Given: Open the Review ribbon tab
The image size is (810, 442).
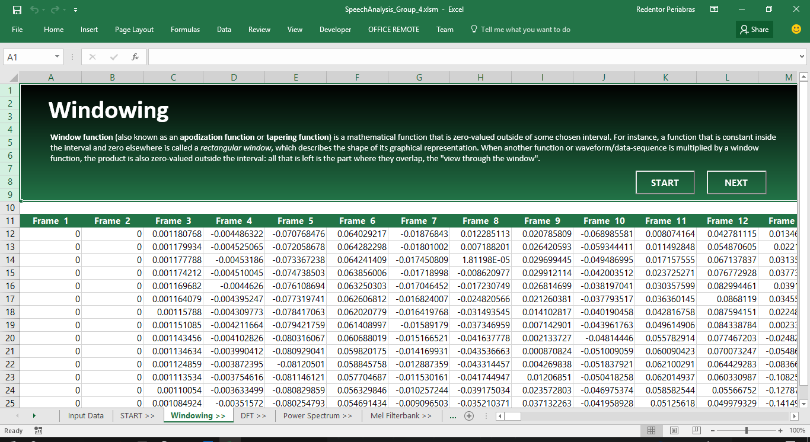Looking at the screenshot, I should point(259,30).
